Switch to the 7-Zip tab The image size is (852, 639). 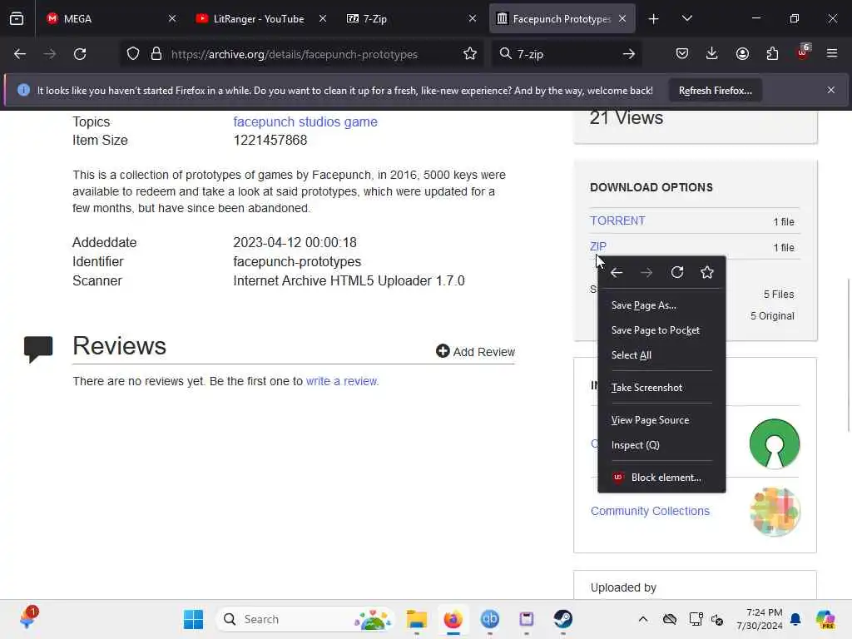tap(409, 19)
